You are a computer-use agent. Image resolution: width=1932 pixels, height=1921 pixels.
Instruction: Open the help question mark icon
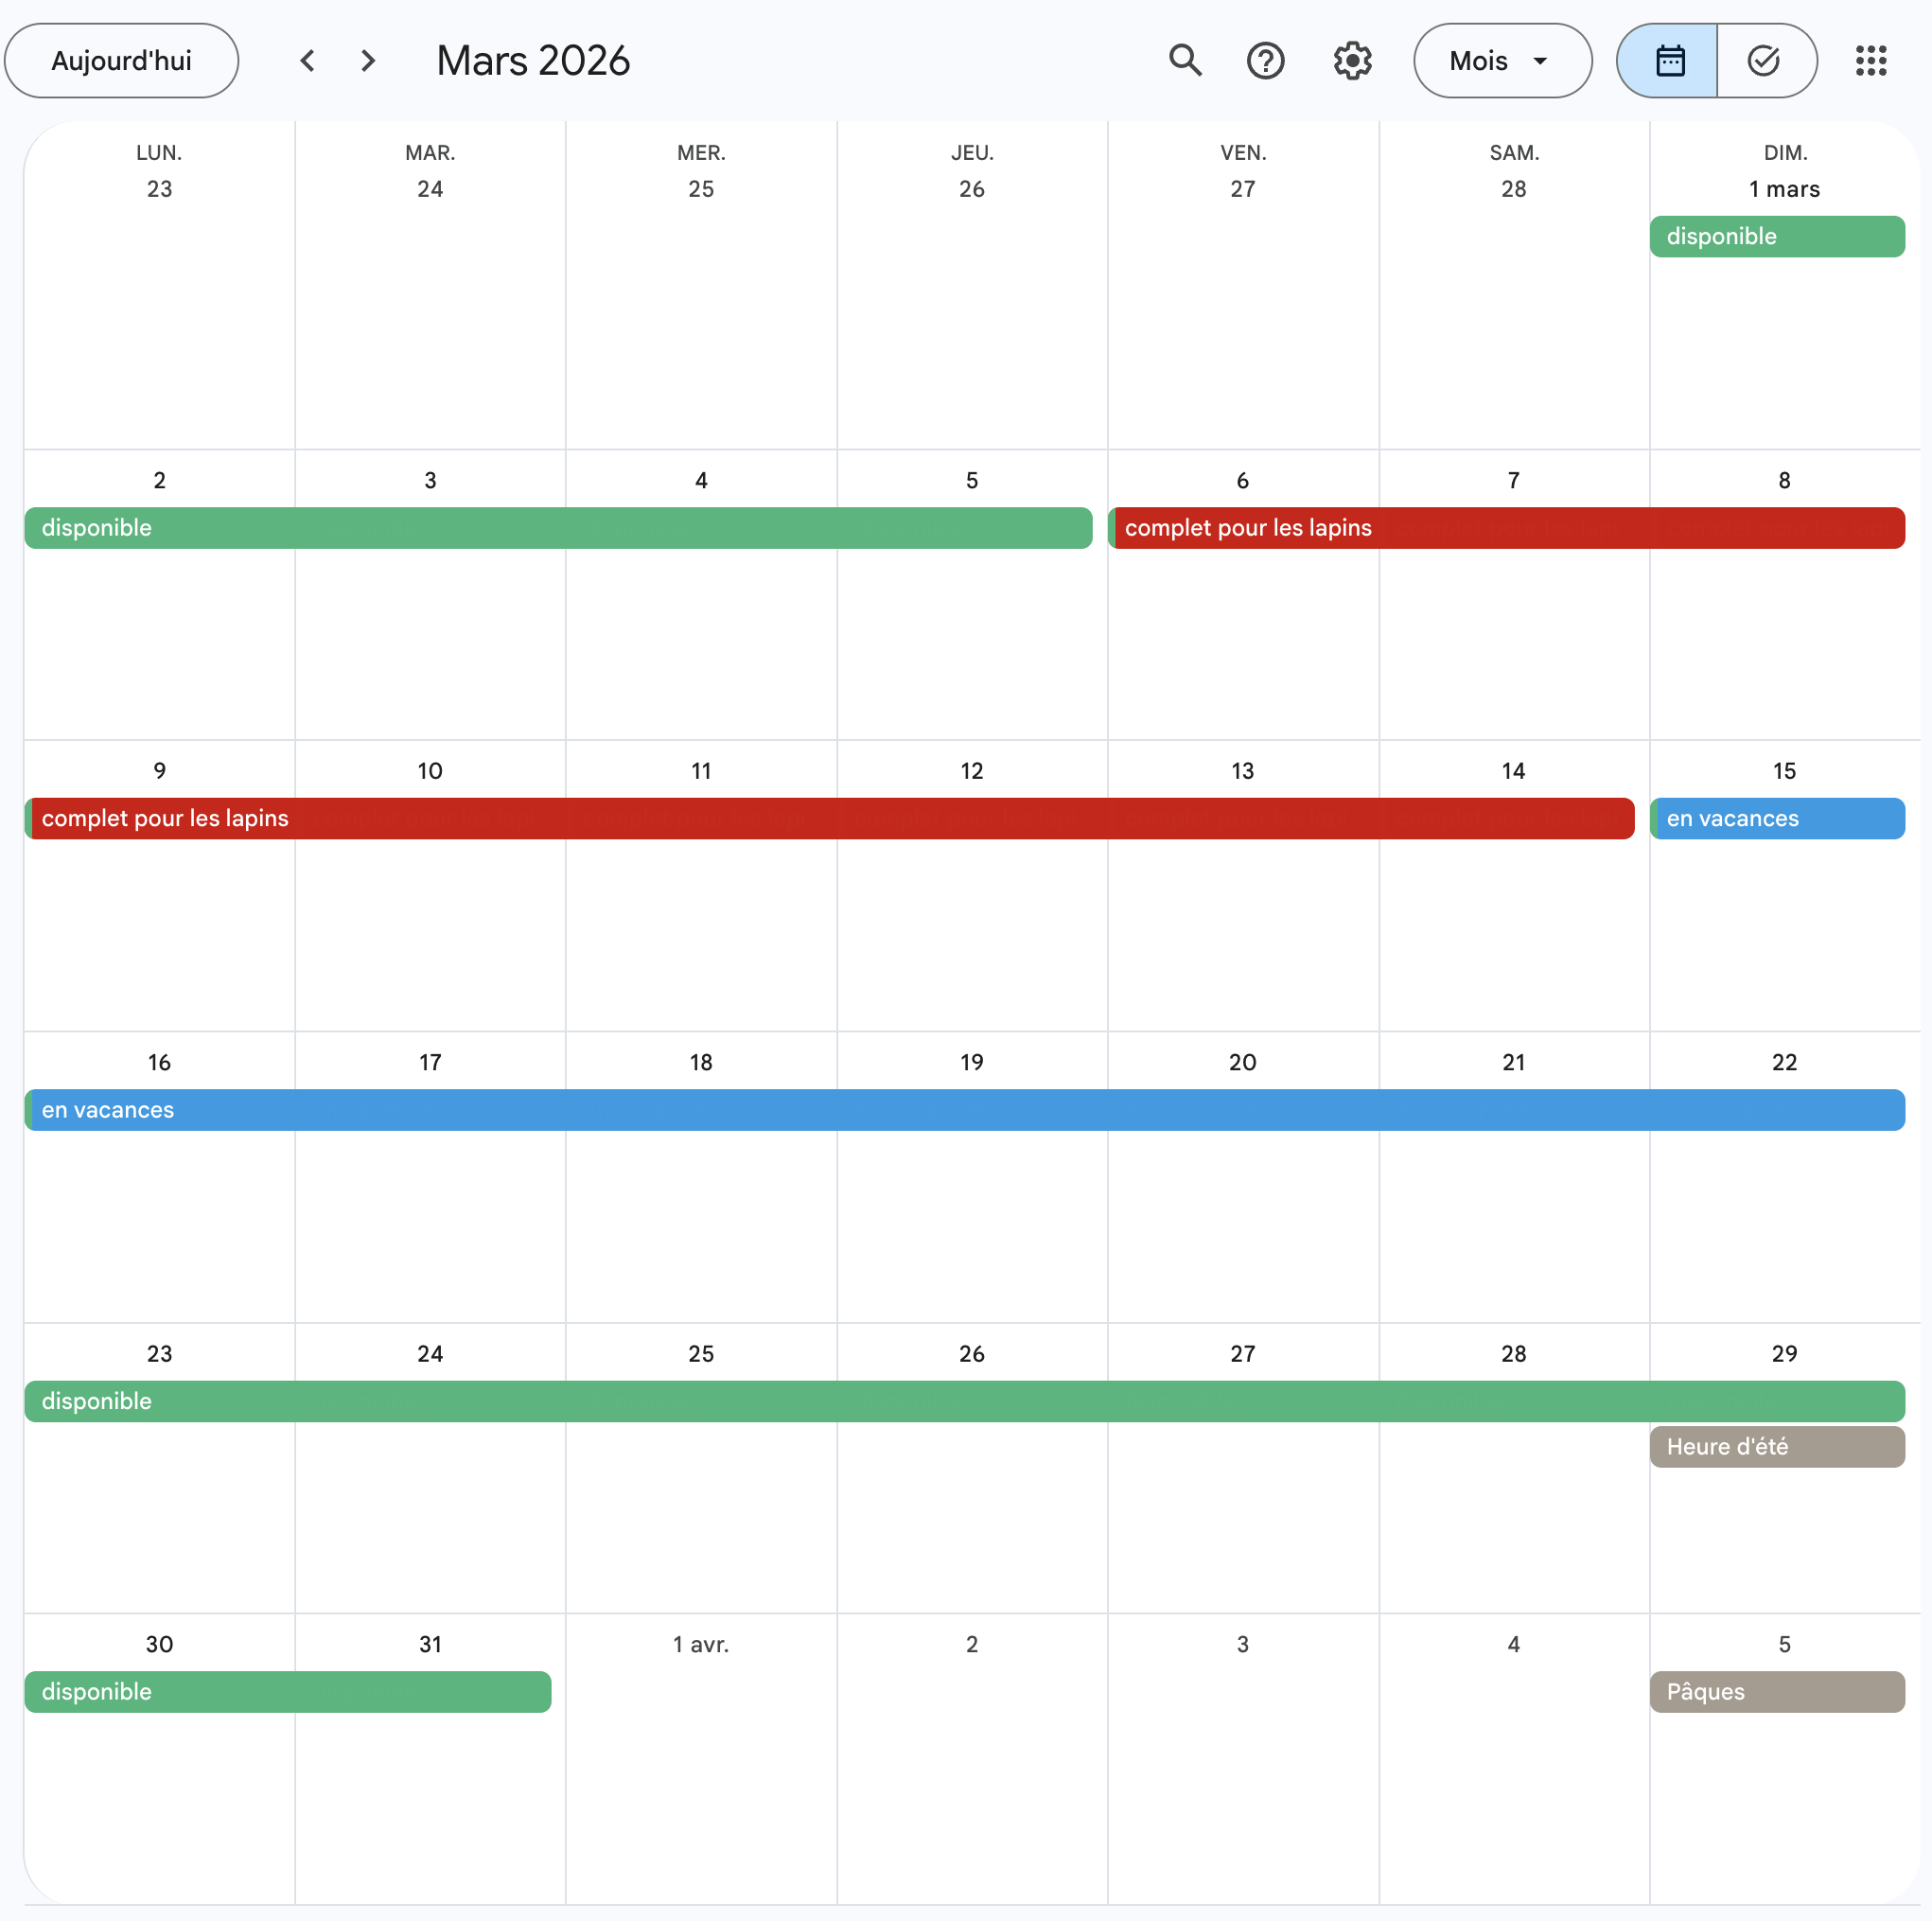[x=1265, y=61]
